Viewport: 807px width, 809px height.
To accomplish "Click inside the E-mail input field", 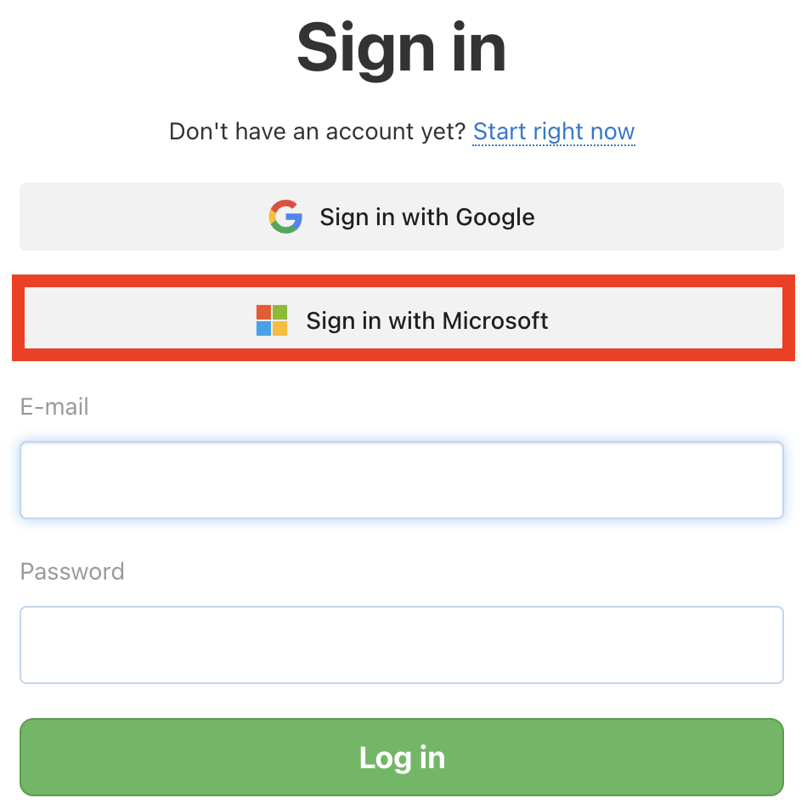I will click(403, 479).
